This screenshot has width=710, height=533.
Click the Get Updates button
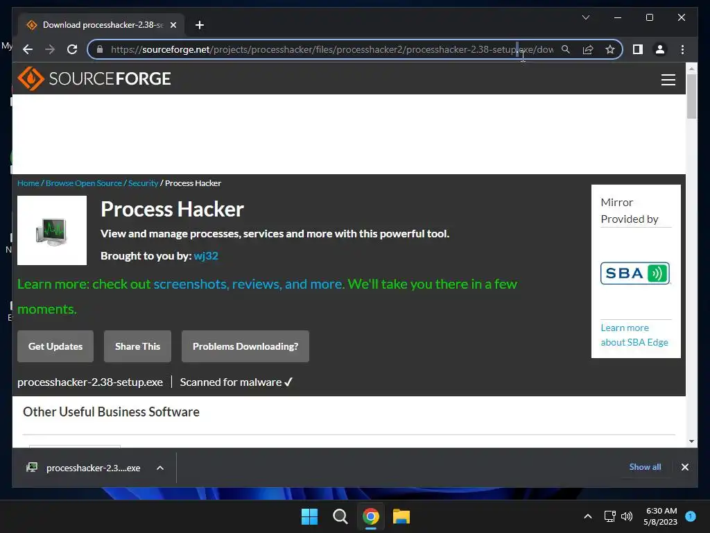click(x=55, y=346)
